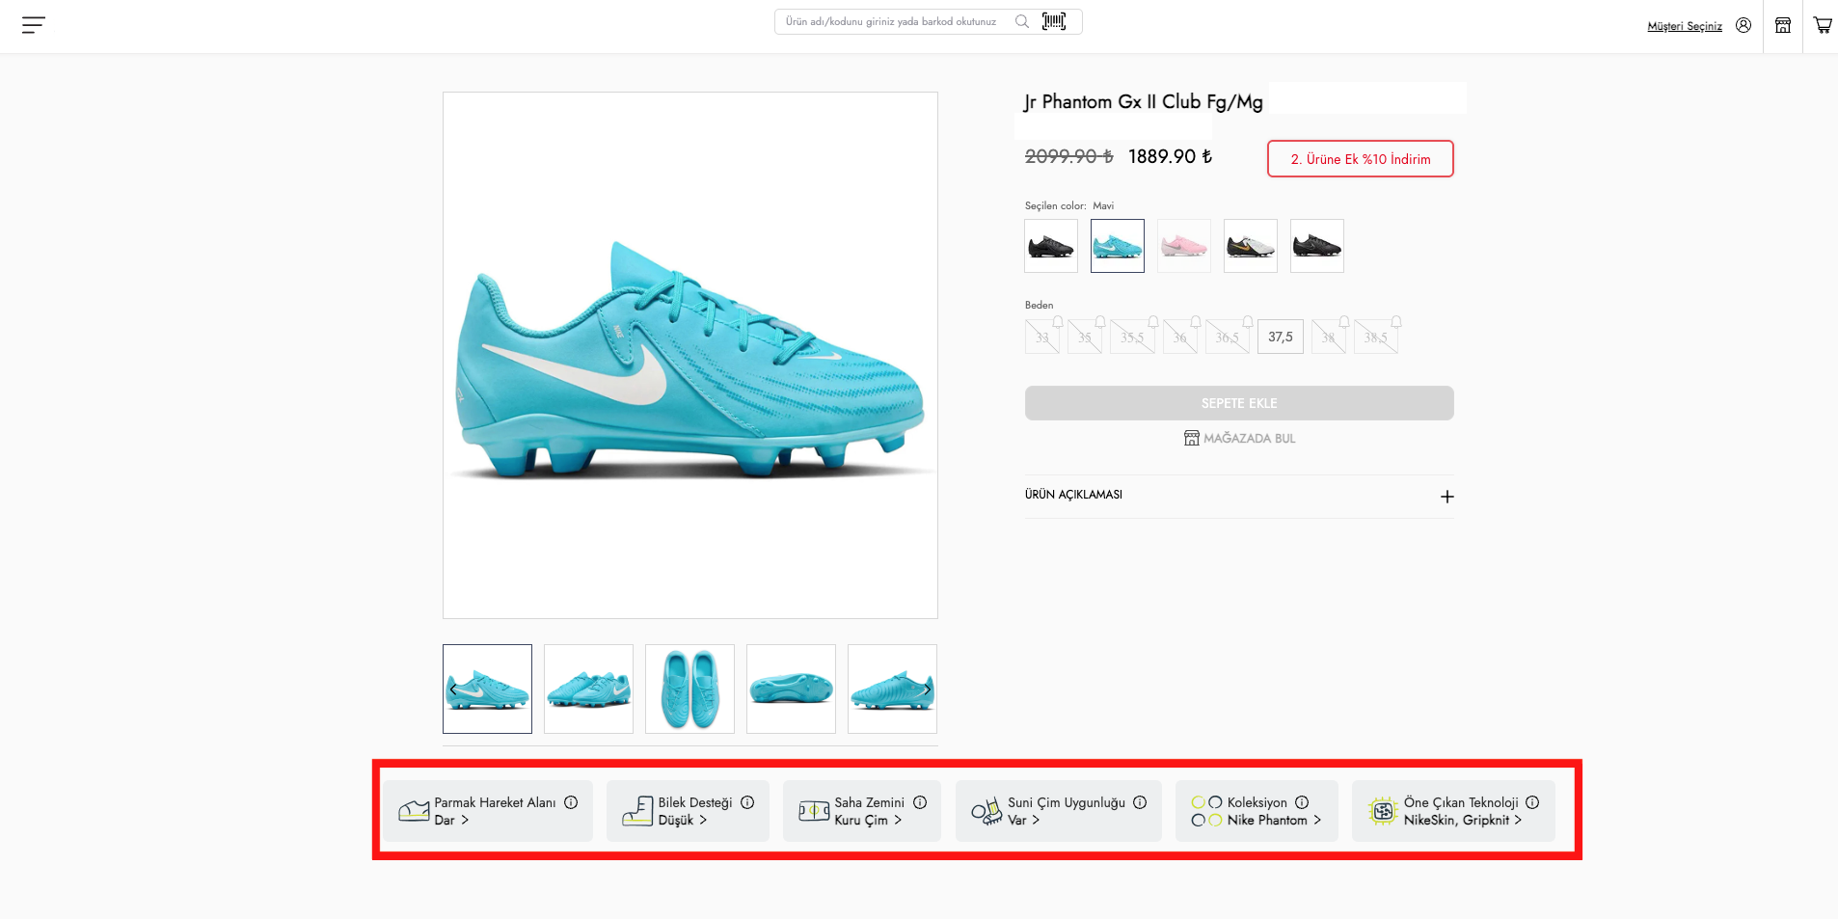Click the Mağazada Bul link

pyautogui.click(x=1239, y=438)
